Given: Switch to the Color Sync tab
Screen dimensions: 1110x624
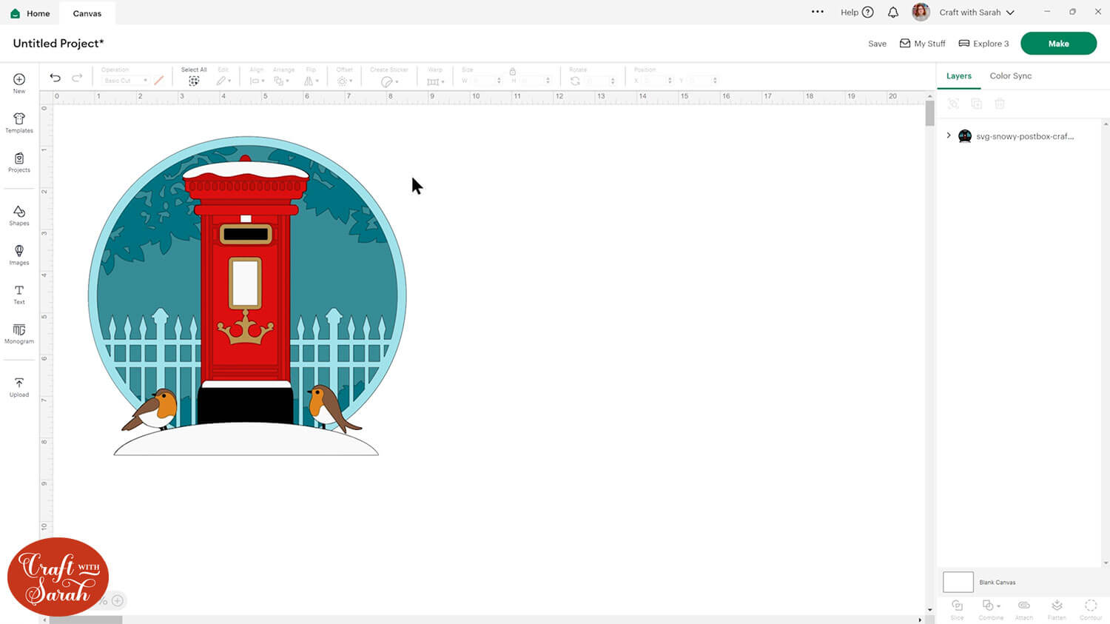Looking at the screenshot, I should coord(1010,76).
